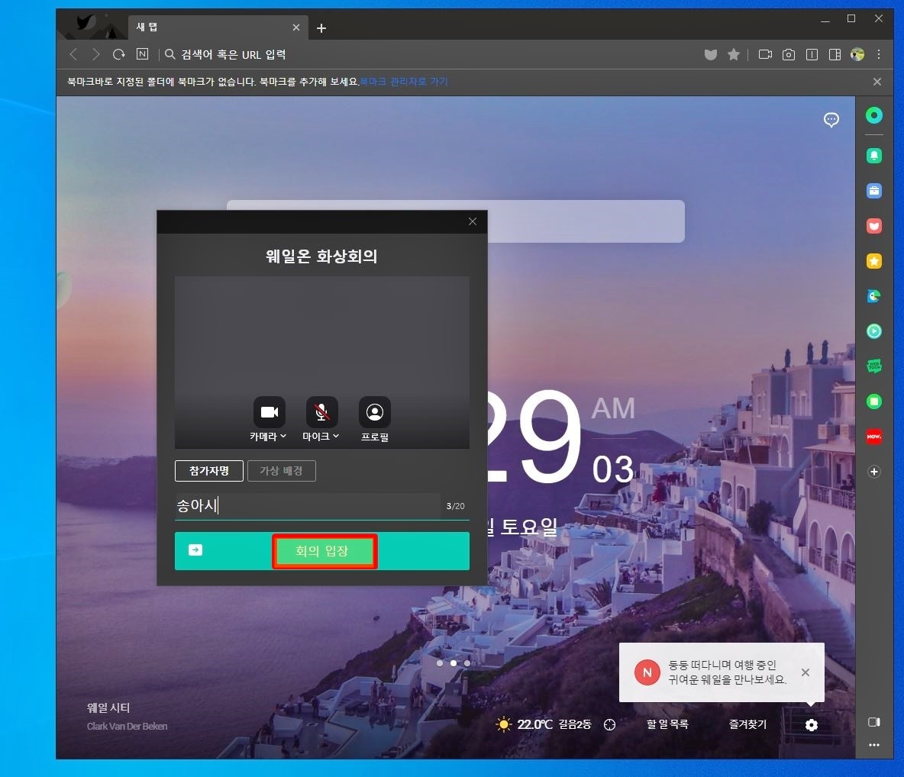Click the sidebar bottom panel toggle icon
Screen dimensions: 904x777
pos(874,722)
